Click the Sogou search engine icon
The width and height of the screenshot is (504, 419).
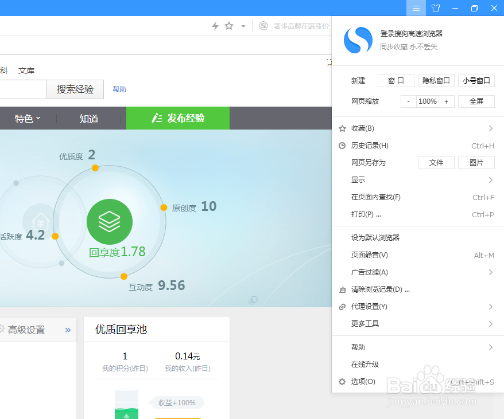click(263, 26)
